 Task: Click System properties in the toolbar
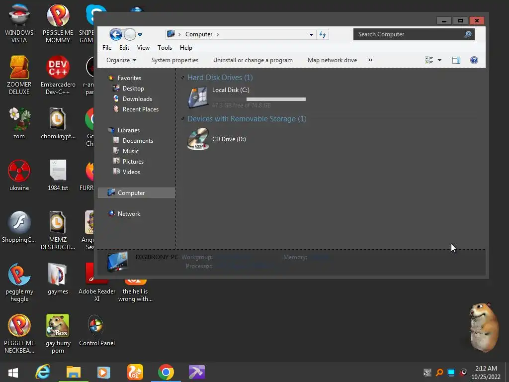[174, 60]
